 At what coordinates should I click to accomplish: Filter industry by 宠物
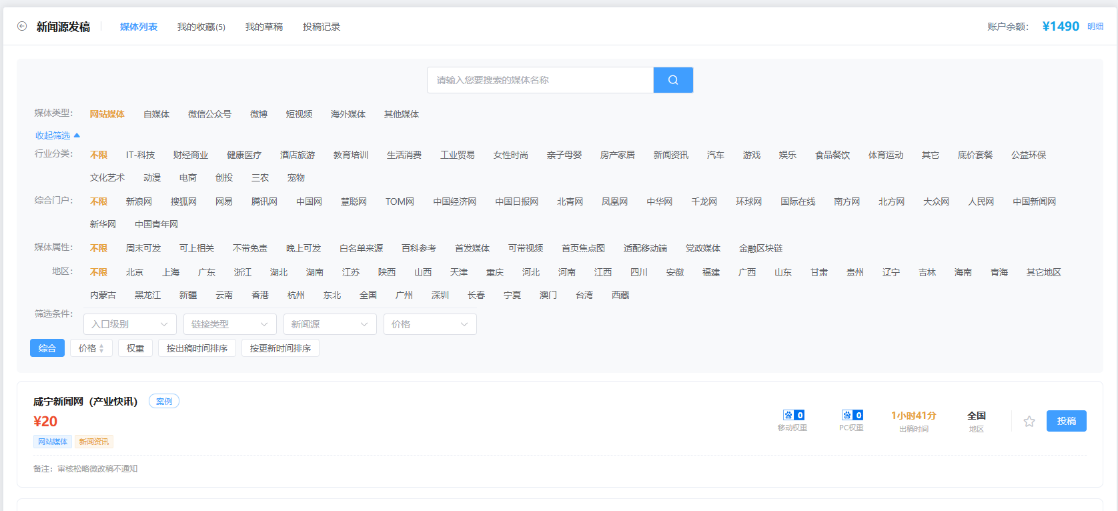[x=296, y=177]
